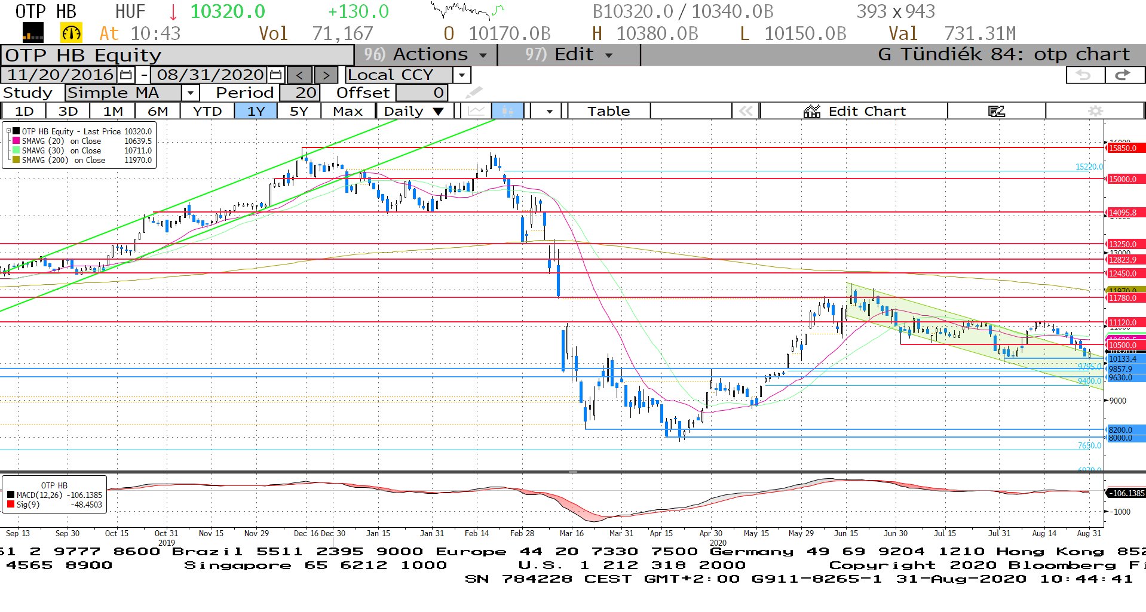Click the Offset value field showing 0
Viewport: 1146px width, 612px height.
(422, 93)
